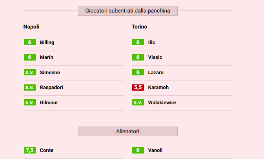Click the 'Giocatori subentrati dalla panchina' header
264x159 pixels.
[x=127, y=11]
